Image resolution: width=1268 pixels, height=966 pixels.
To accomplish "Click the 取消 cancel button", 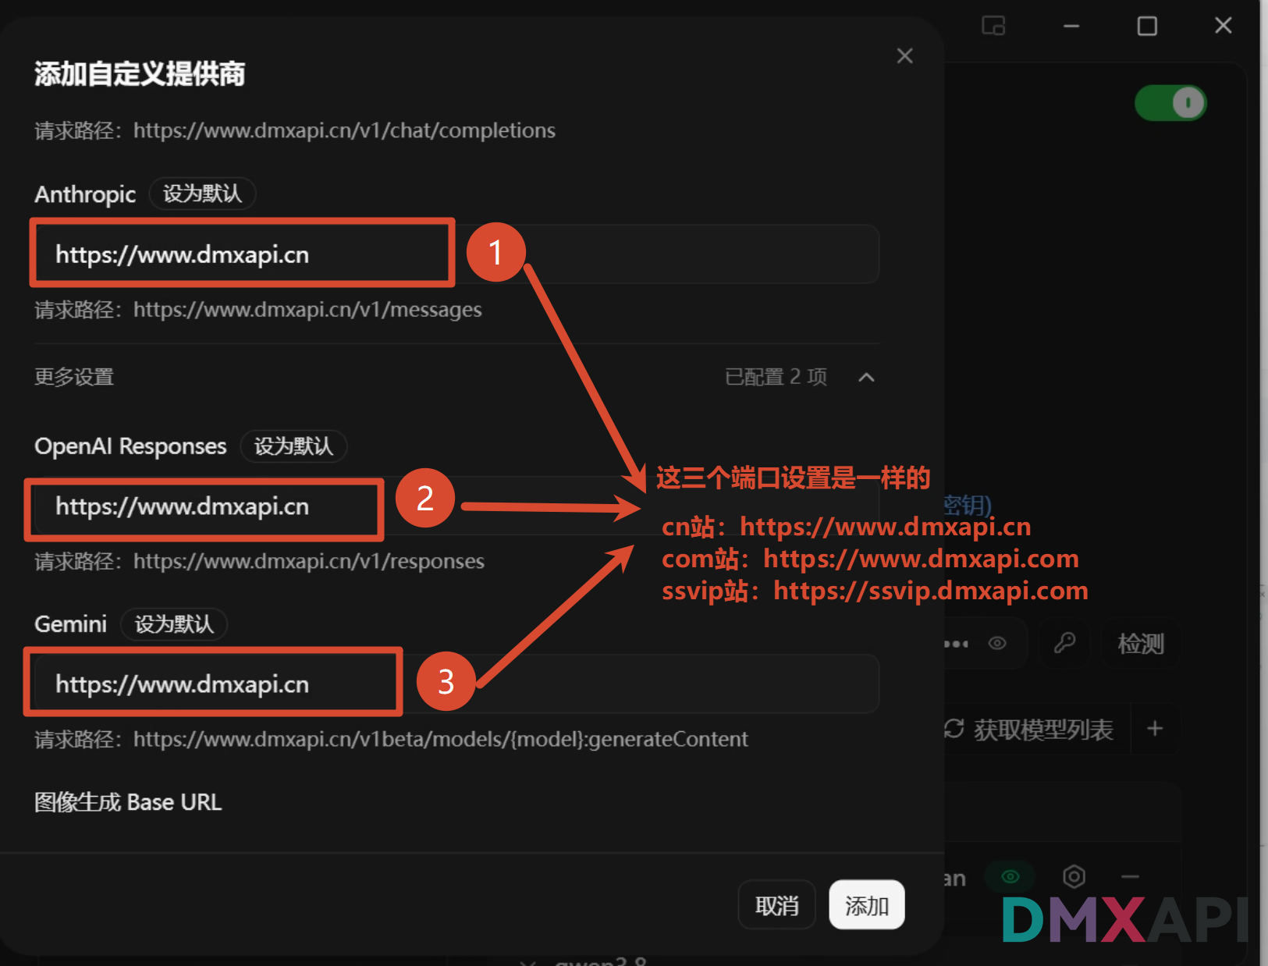I will (777, 905).
